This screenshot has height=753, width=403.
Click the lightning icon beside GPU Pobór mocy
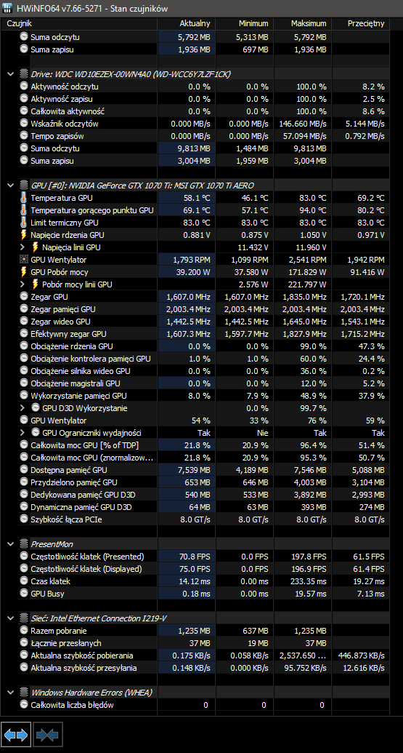click(24, 272)
